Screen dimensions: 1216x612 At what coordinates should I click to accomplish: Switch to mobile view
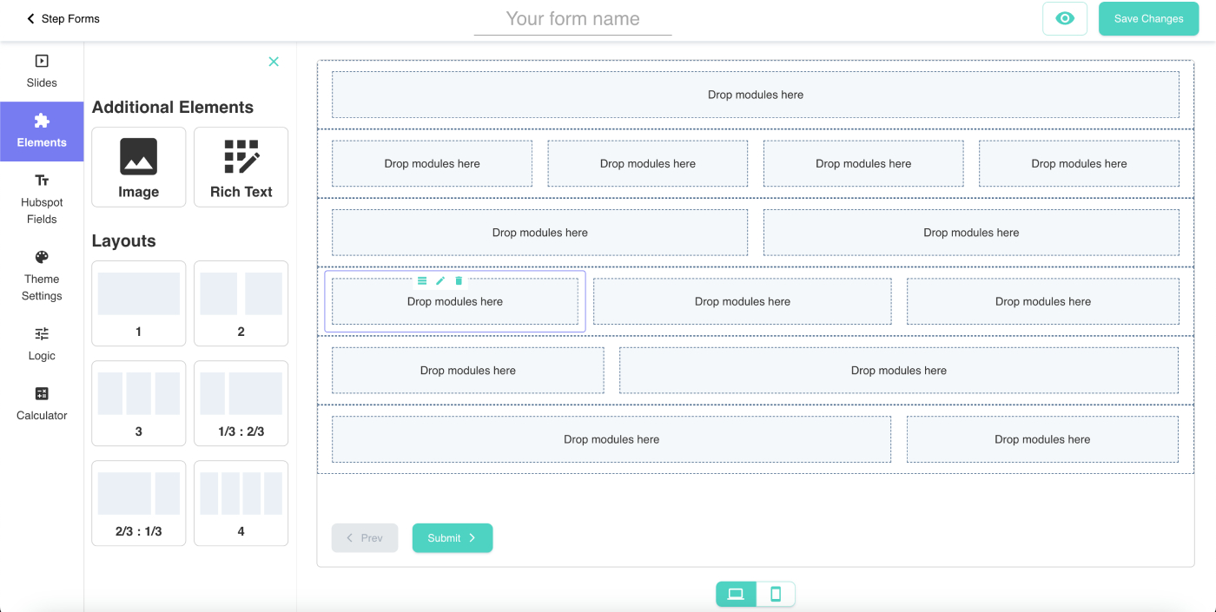point(776,594)
